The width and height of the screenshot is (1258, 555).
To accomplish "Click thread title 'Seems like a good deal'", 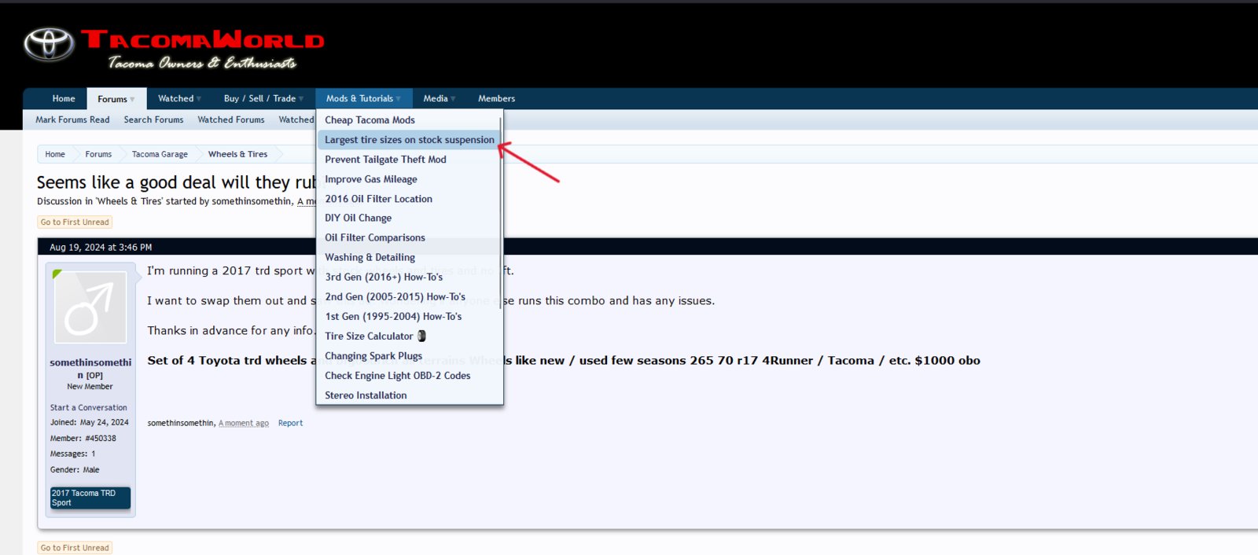I will tap(176, 182).
